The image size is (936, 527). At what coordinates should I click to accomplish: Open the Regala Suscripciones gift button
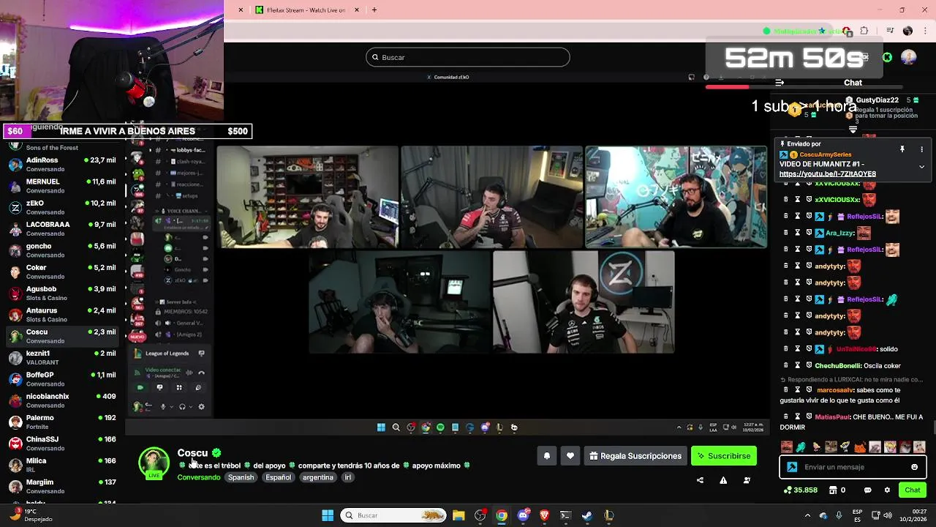pos(635,456)
